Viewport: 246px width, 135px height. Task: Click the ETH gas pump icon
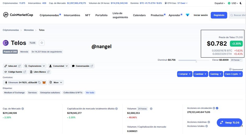(166, 3)
